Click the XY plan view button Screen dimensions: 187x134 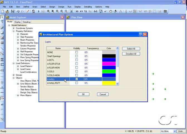click(x=81, y=11)
